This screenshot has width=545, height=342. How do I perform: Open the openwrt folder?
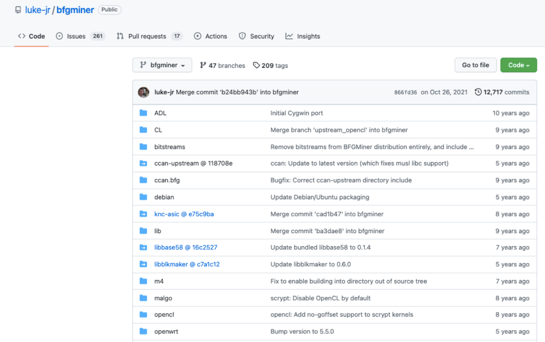[166, 331]
